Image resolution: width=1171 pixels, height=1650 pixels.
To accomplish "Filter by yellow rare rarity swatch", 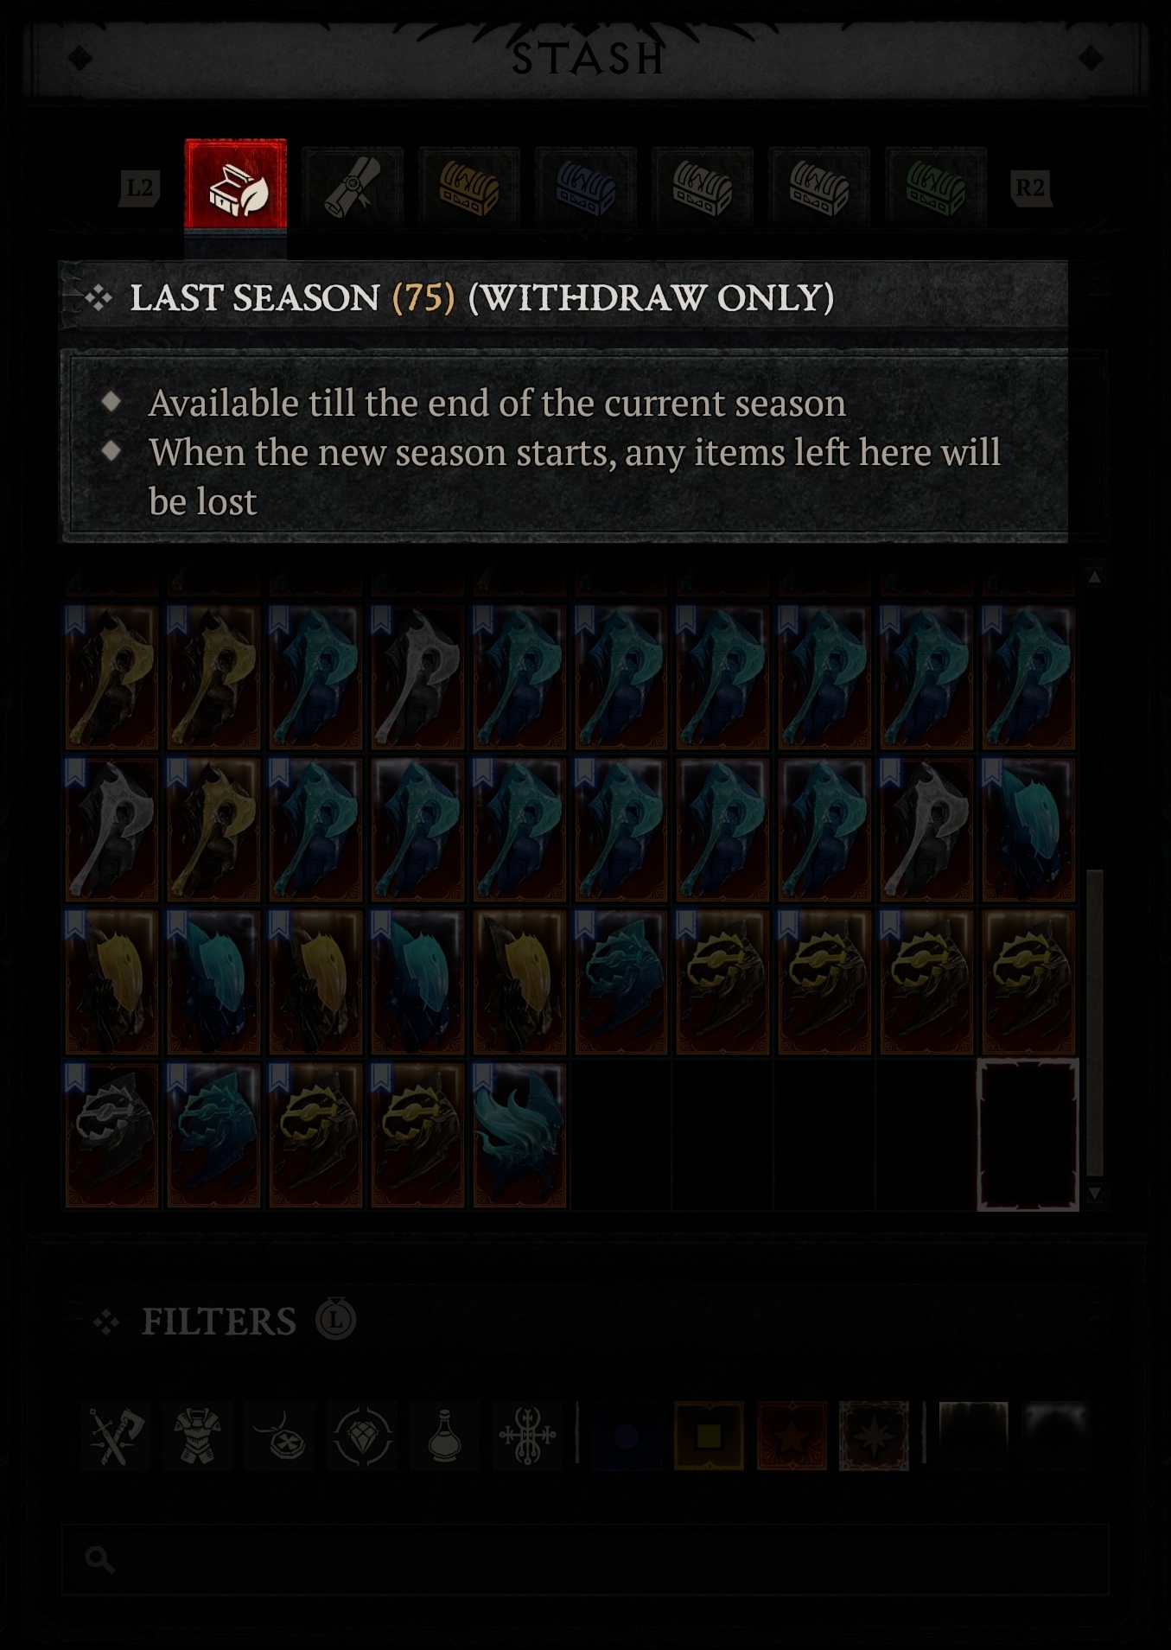I will click(709, 1437).
